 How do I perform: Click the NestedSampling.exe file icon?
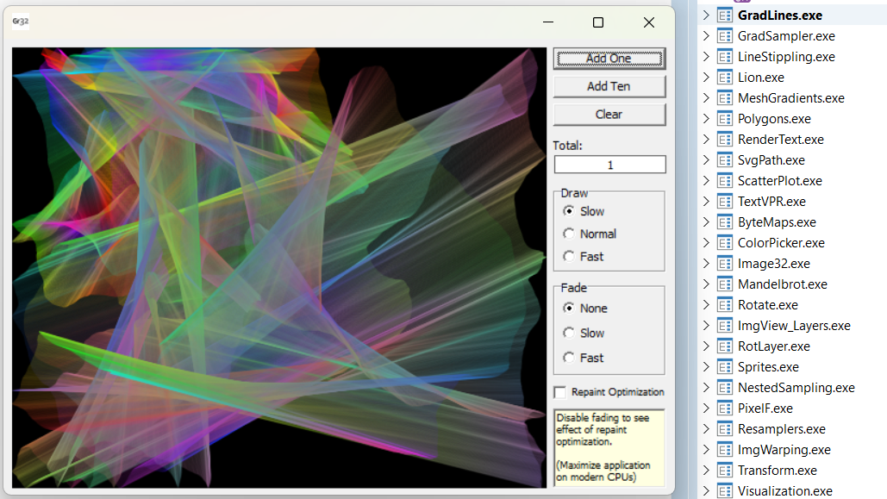[725, 388]
